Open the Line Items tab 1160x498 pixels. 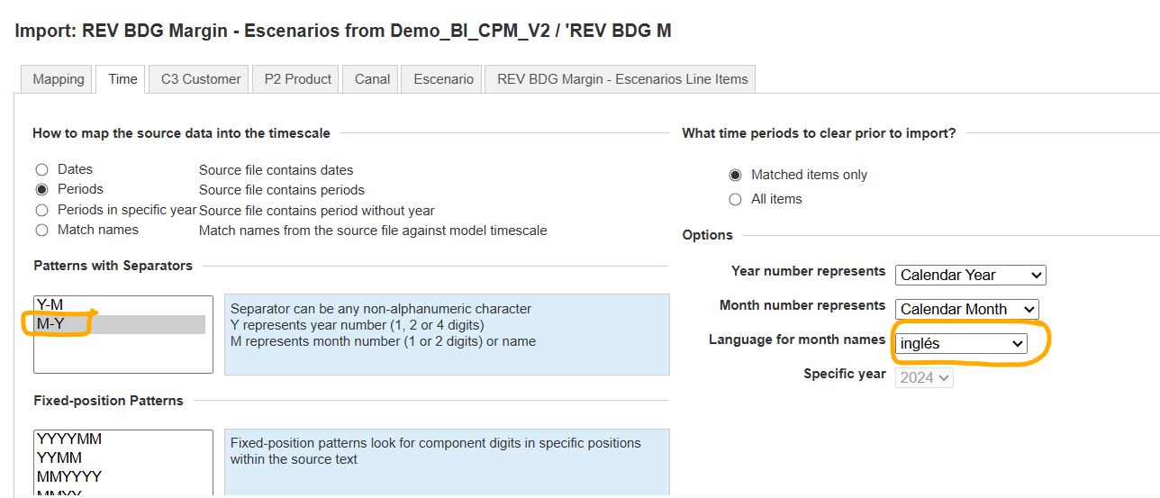[x=621, y=79]
